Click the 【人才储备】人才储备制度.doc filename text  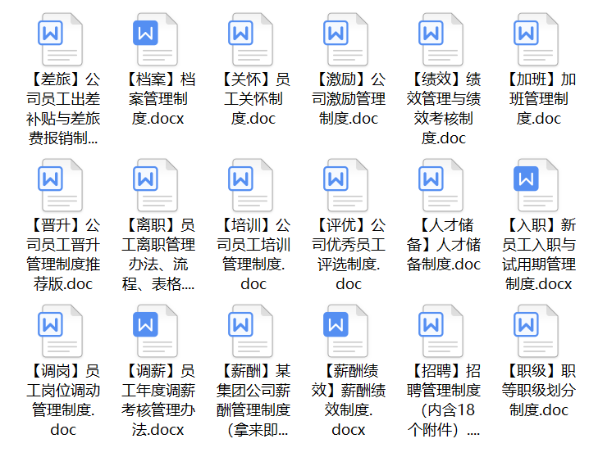[443, 244]
